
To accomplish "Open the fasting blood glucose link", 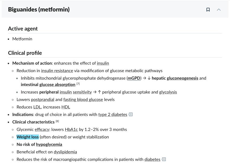I will [x=83, y=100].
